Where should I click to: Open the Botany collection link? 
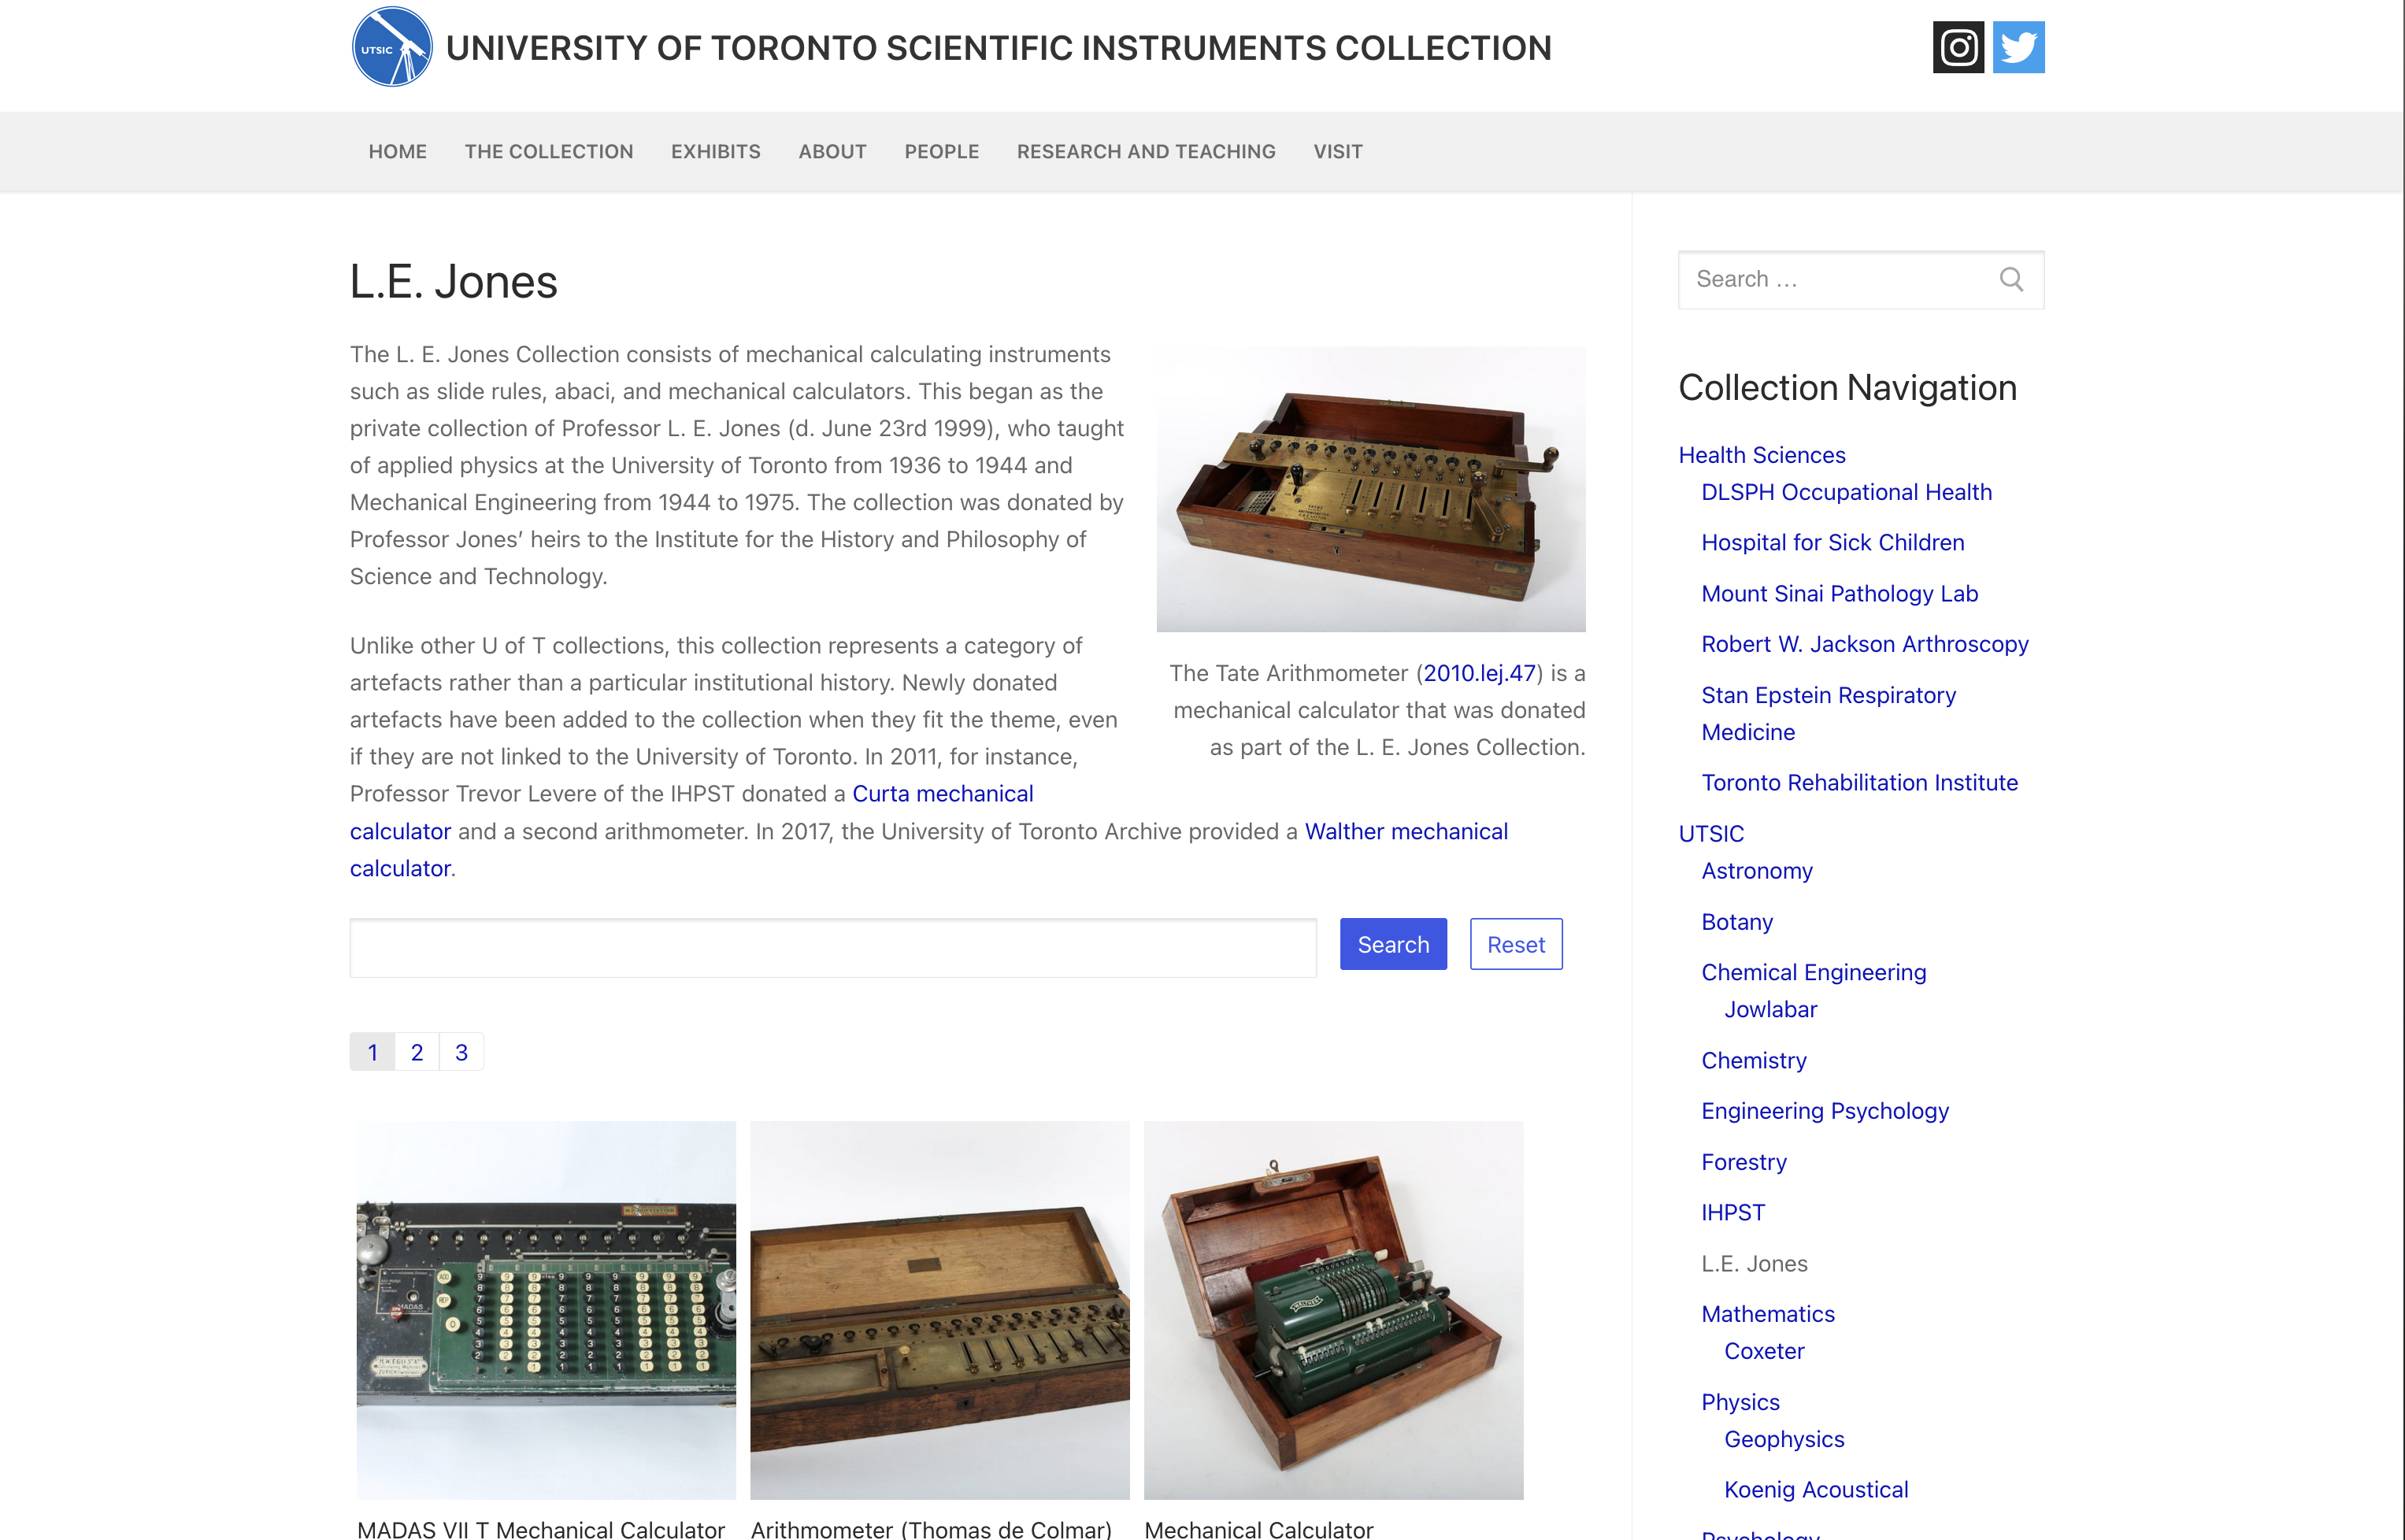point(1736,922)
